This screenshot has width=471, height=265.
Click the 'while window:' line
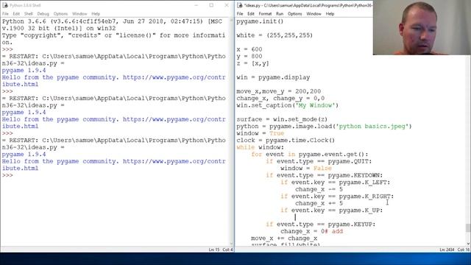(260, 147)
